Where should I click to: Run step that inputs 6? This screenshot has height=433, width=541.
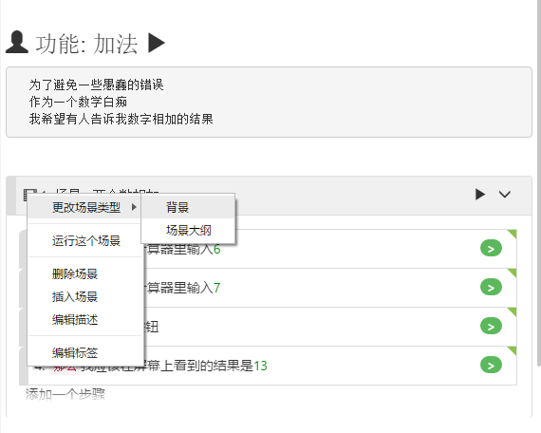(x=491, y=248)
